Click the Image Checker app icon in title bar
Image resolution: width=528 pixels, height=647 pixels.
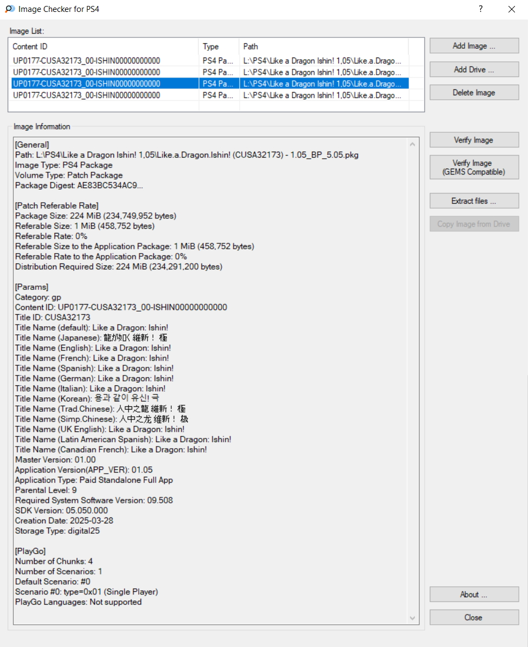[10, 9]
